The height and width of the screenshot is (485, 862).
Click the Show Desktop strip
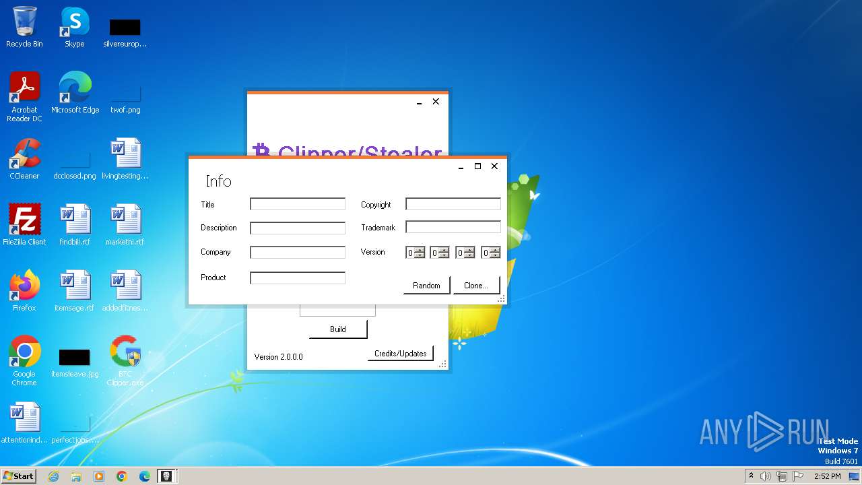tap(855, 476)
